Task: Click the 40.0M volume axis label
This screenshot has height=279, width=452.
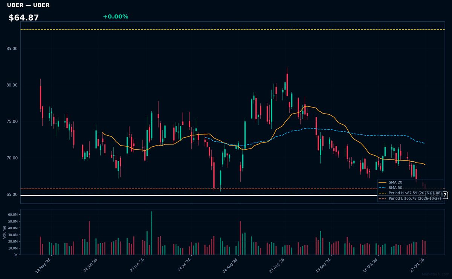Action: tap(13, 228)
